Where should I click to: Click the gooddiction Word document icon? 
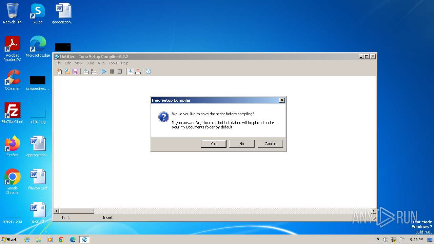click(63, 14)
